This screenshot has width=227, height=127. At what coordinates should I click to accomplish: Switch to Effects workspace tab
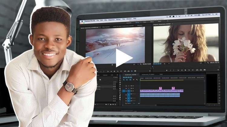click(x=152, y=22)
